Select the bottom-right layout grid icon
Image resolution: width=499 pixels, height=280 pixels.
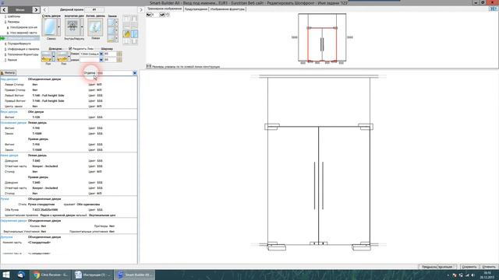134,41
